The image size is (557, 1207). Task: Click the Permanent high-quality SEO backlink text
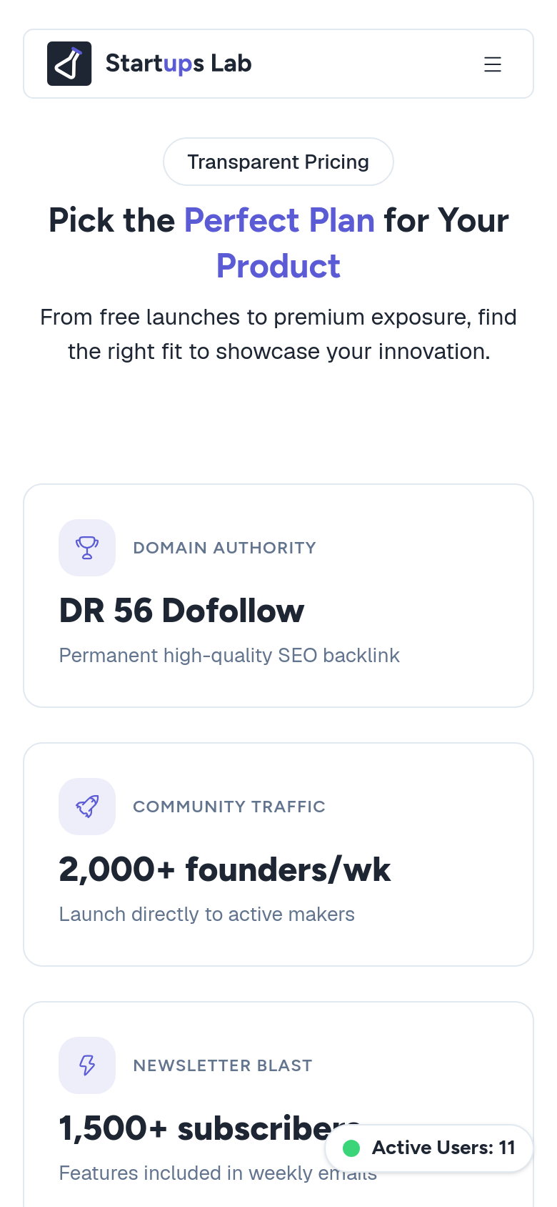tap(229, 656)
